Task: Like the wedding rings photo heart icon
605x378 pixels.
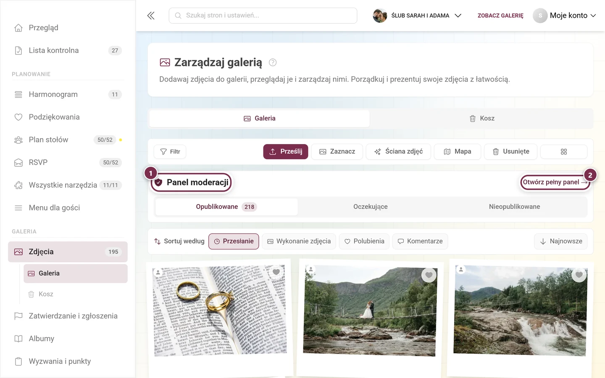Action: pos(276,272)
